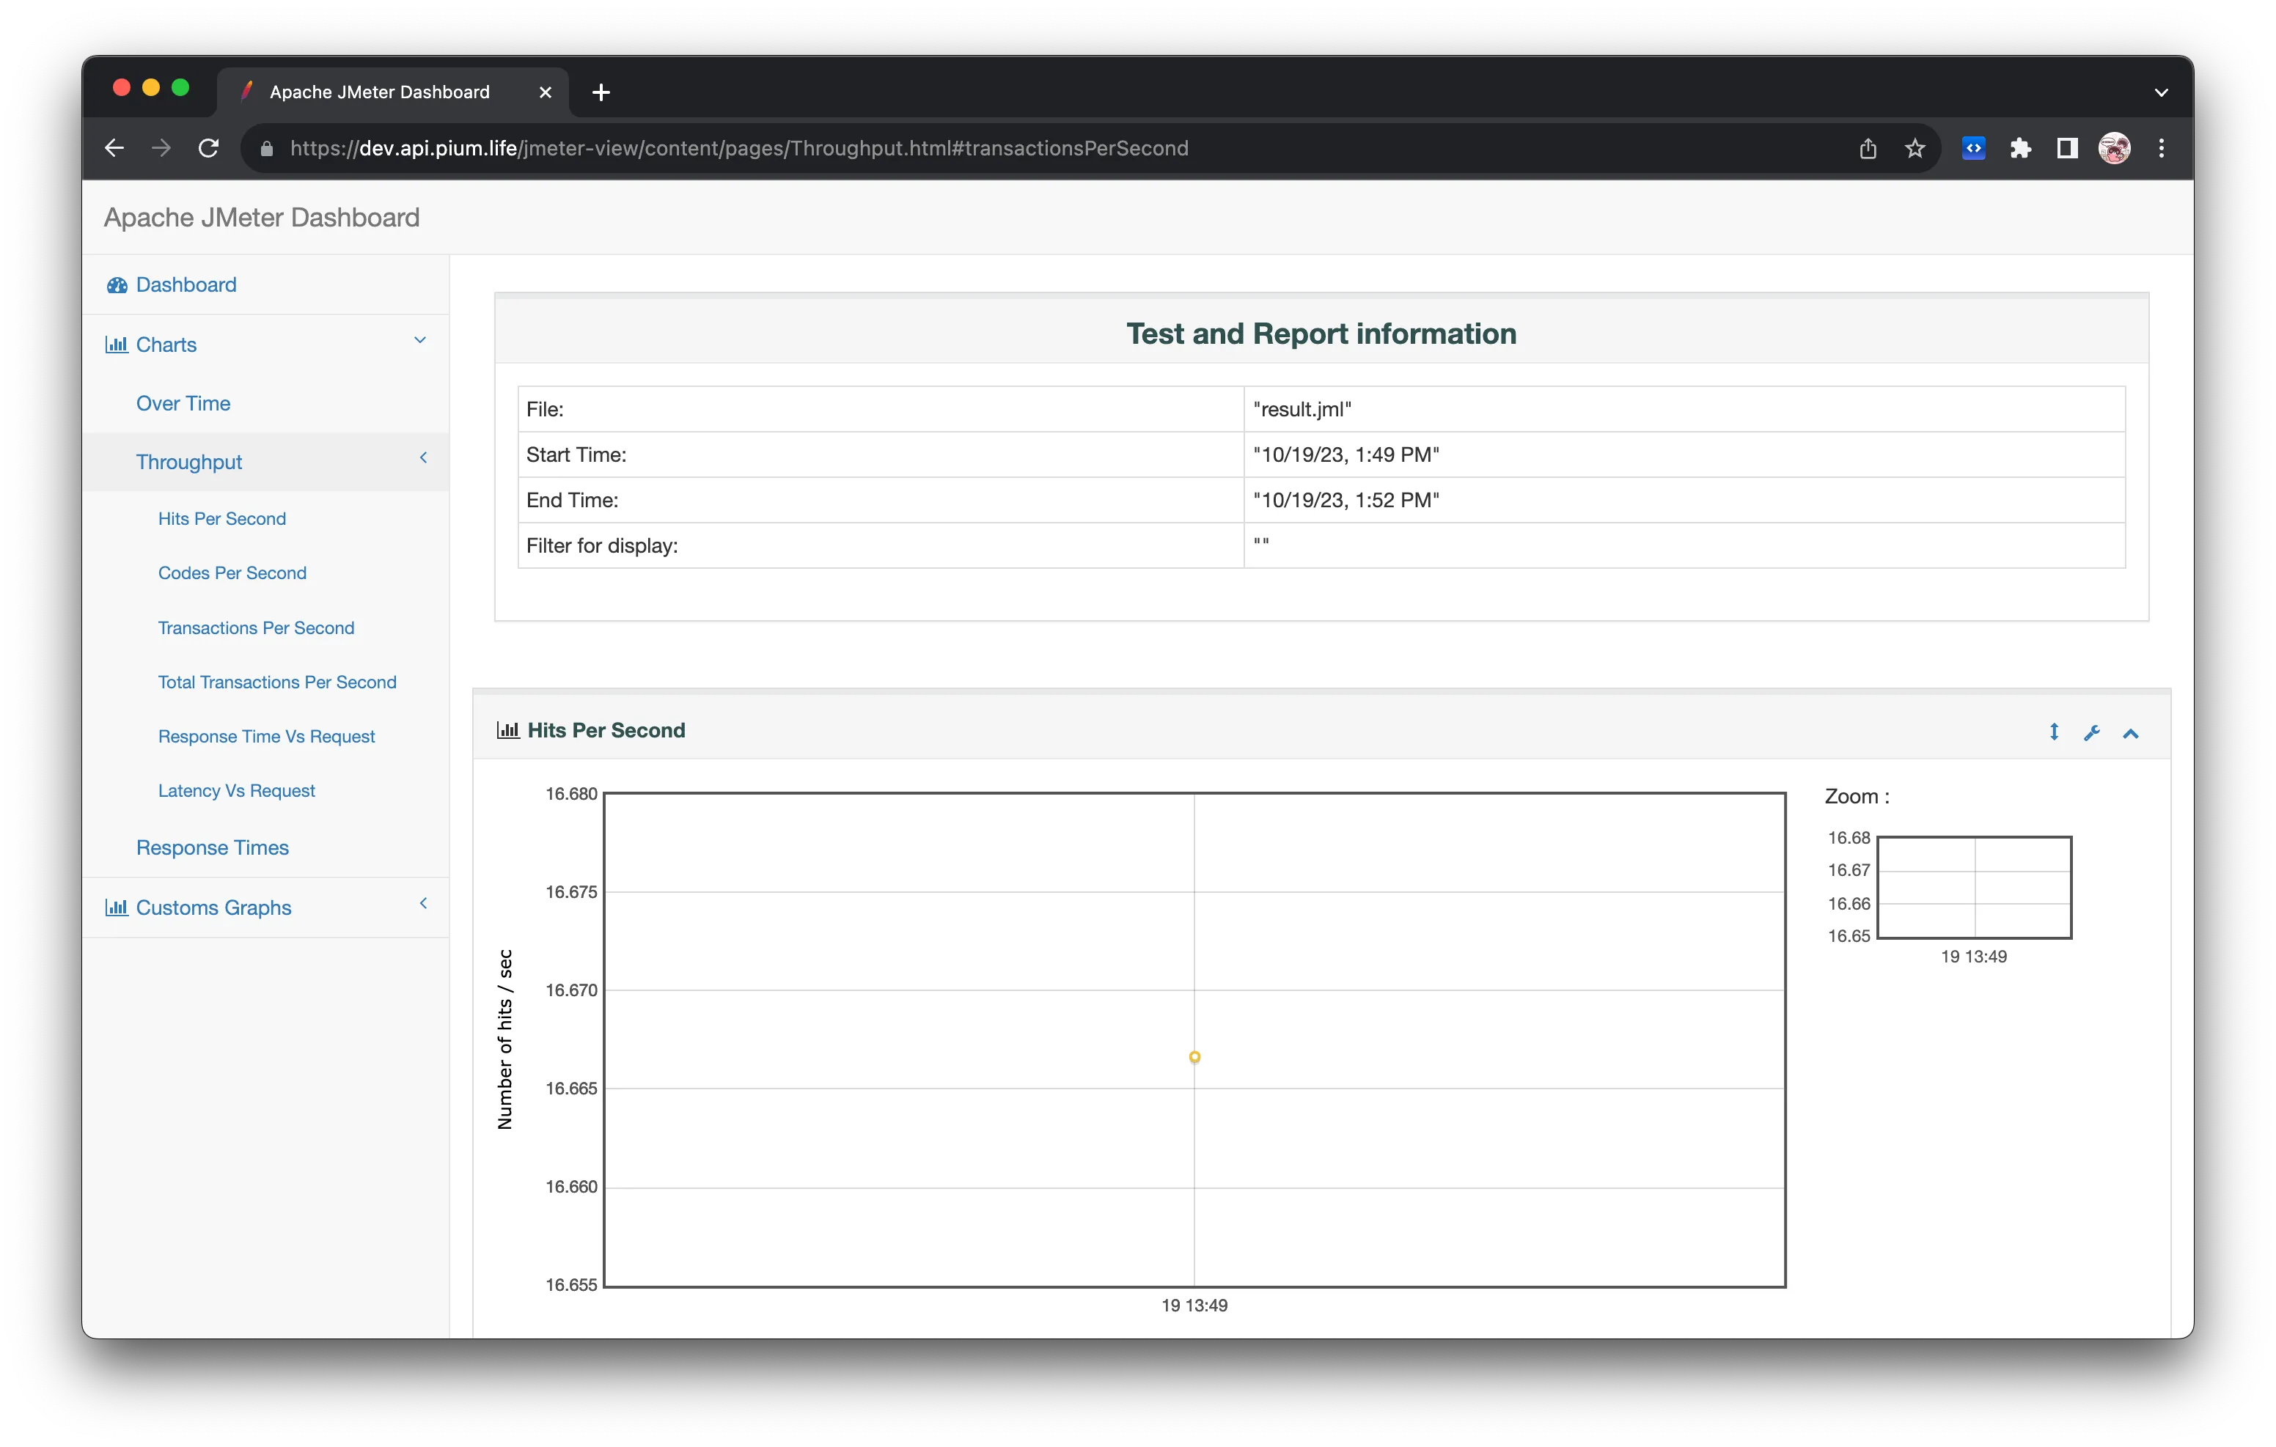This screenshot has width=2276, height=1447.
Task: Collapse the Charts sidebar section
Action: click(x=166, y=345)
